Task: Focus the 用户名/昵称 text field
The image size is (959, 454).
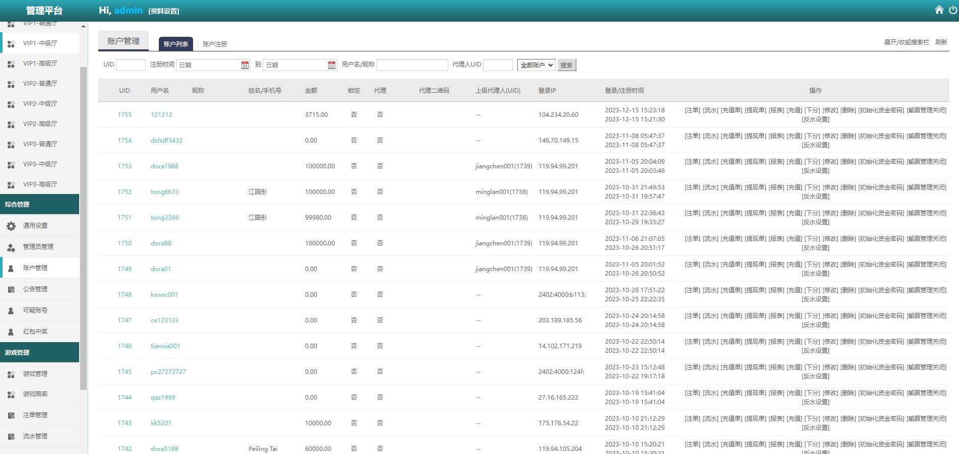Action: [412, 65]
